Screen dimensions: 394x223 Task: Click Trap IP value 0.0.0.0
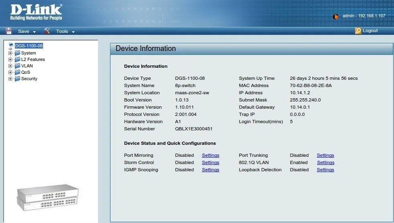[297, 114]
